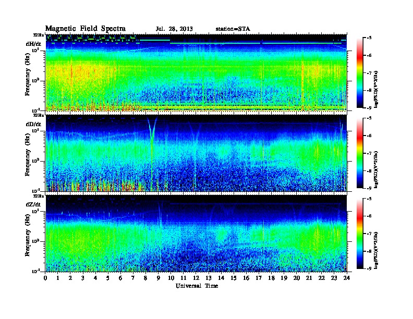413x319 pixels.
Task: Select the dH/dt spectrogram plot area
Action: point(196,73)
